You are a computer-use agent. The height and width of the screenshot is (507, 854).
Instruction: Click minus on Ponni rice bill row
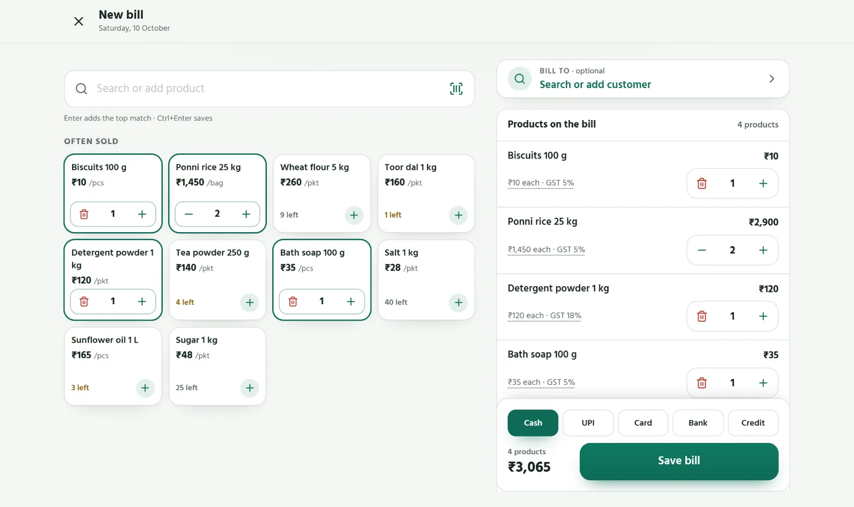tap(702, 250)
